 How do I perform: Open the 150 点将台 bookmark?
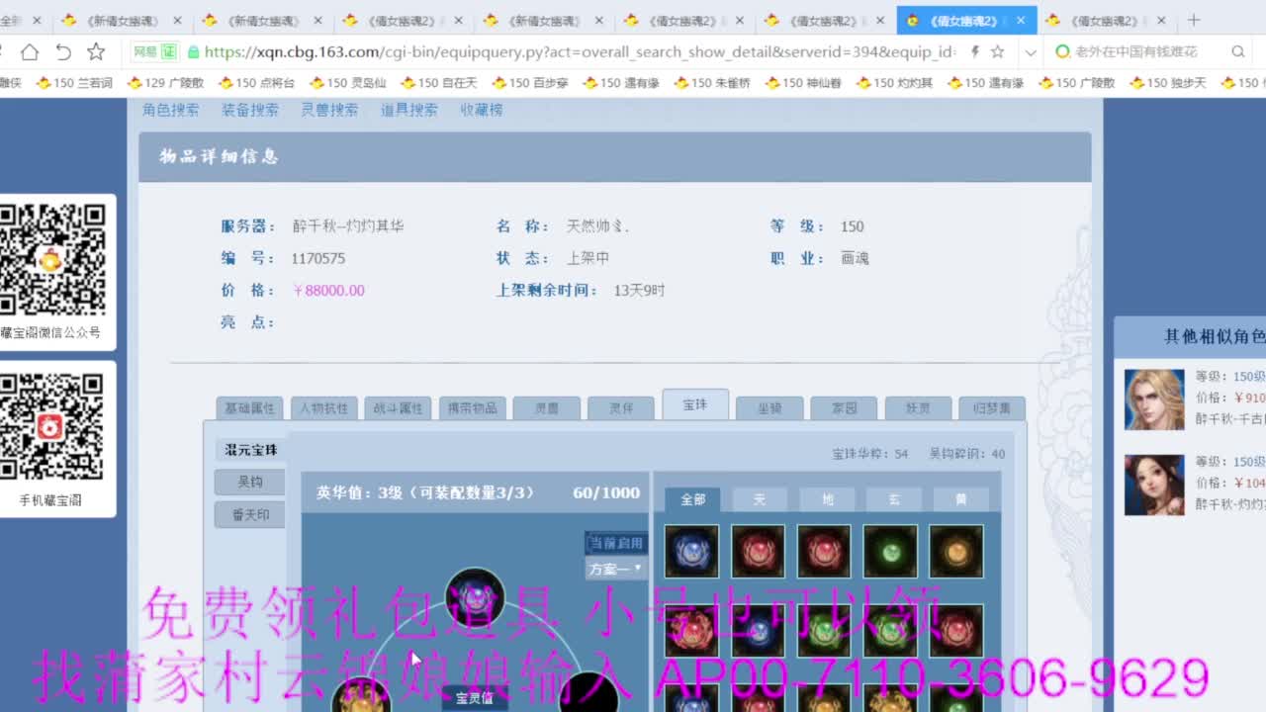pyautogui.click(x=256, y=83)
